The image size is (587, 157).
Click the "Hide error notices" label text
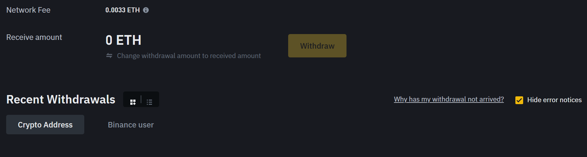[554, 100]
